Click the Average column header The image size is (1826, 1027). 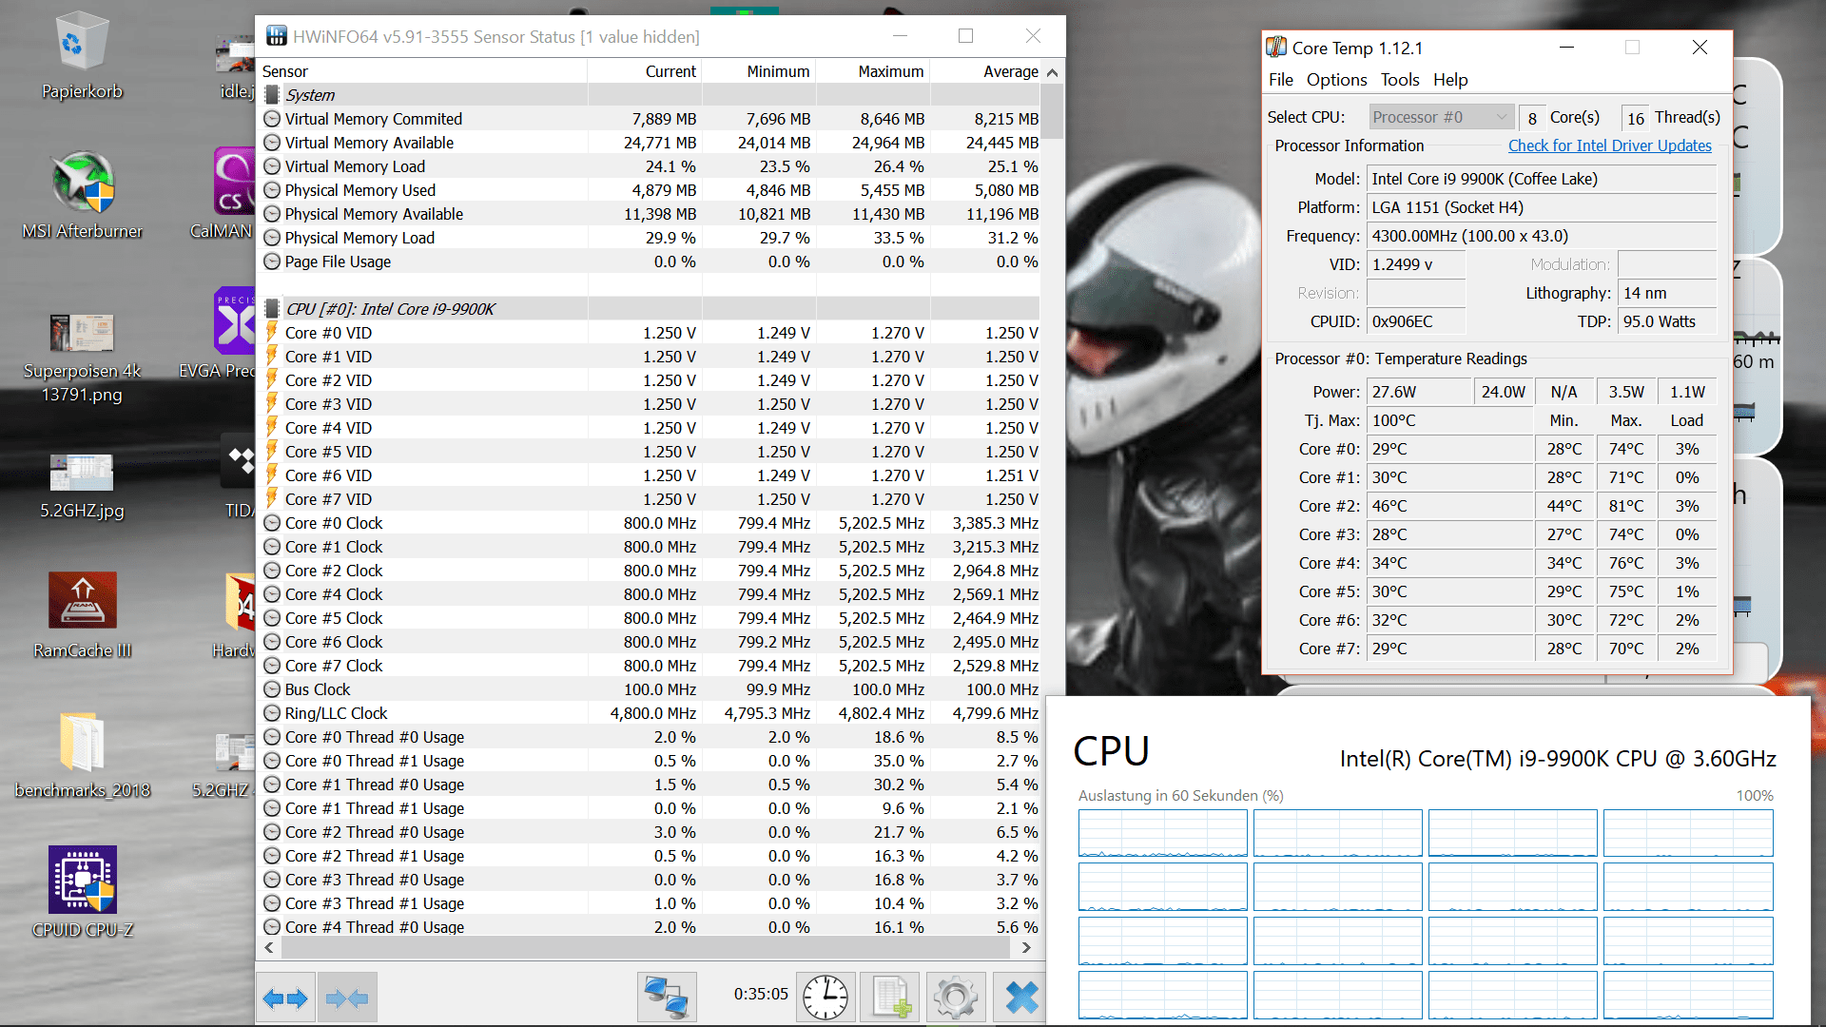986,71
